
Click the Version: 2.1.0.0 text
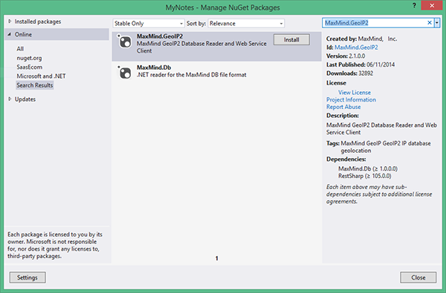346,56
